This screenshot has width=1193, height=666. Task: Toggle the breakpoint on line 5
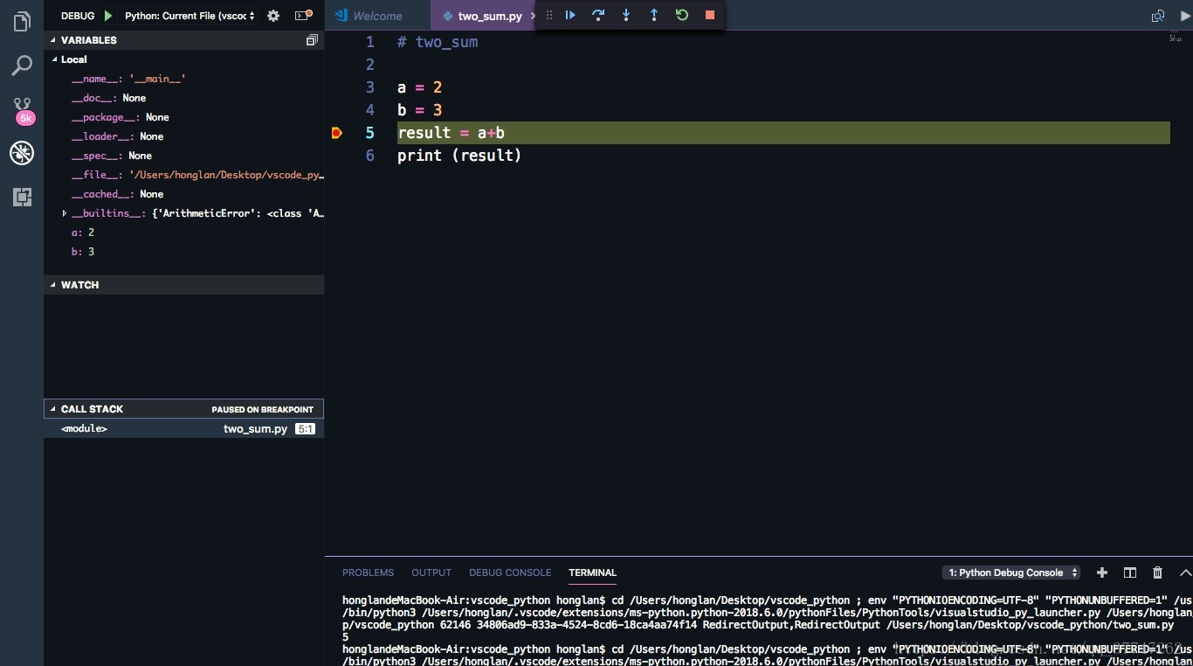click(337, 133)
